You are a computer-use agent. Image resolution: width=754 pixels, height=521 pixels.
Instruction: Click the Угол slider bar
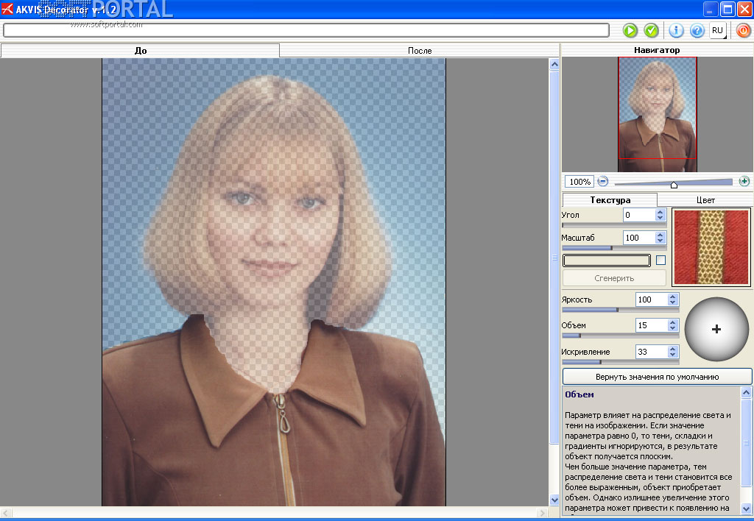point(614,225)
